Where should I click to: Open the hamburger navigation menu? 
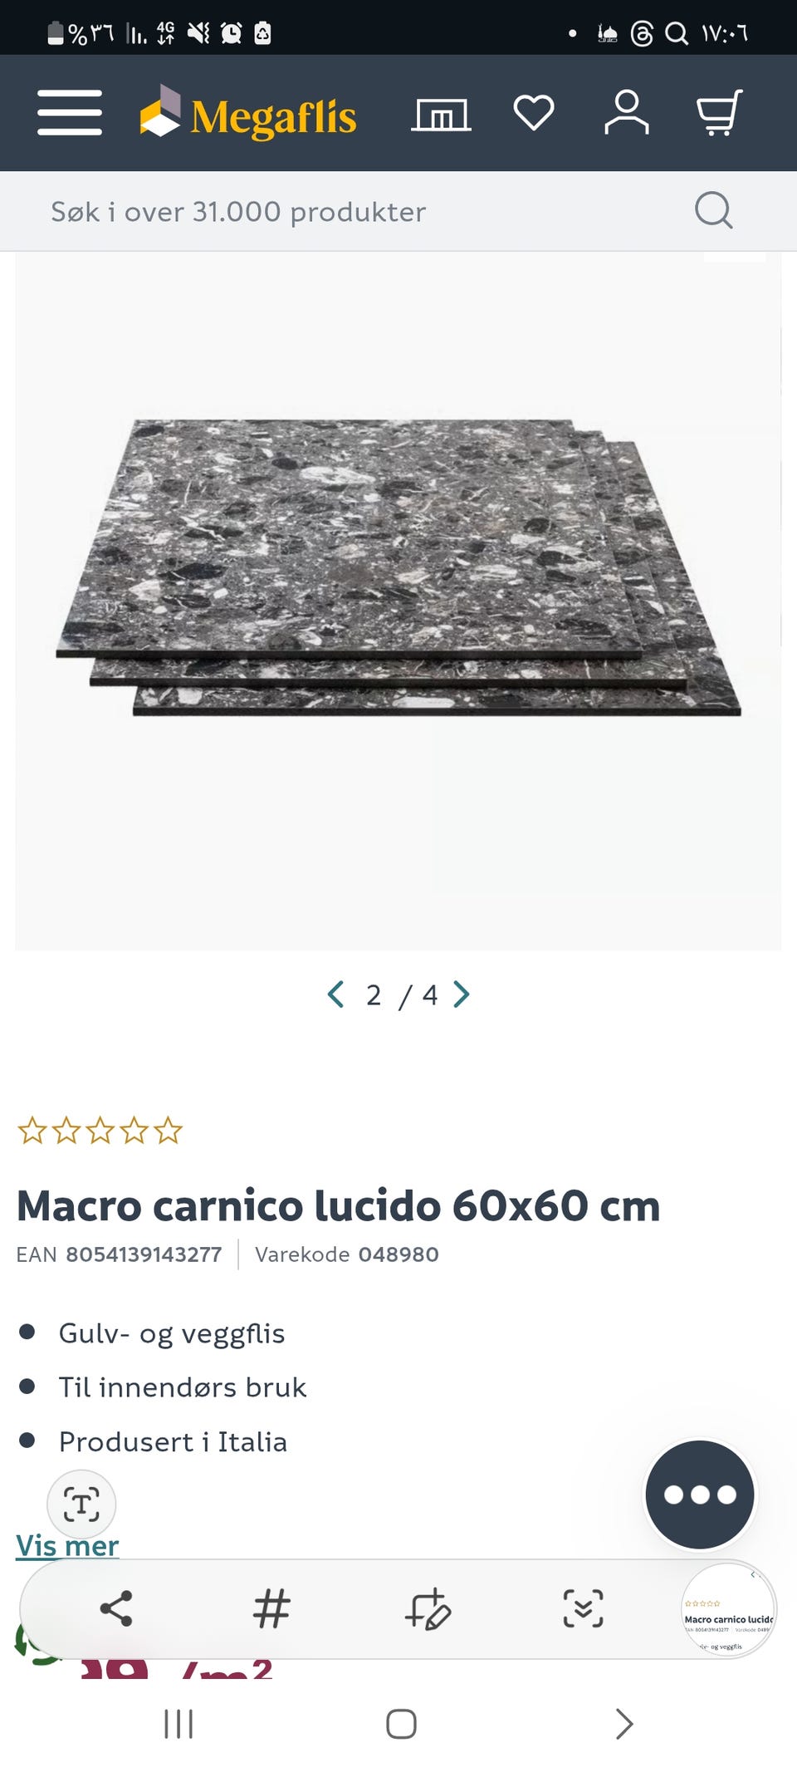[70, 113]
